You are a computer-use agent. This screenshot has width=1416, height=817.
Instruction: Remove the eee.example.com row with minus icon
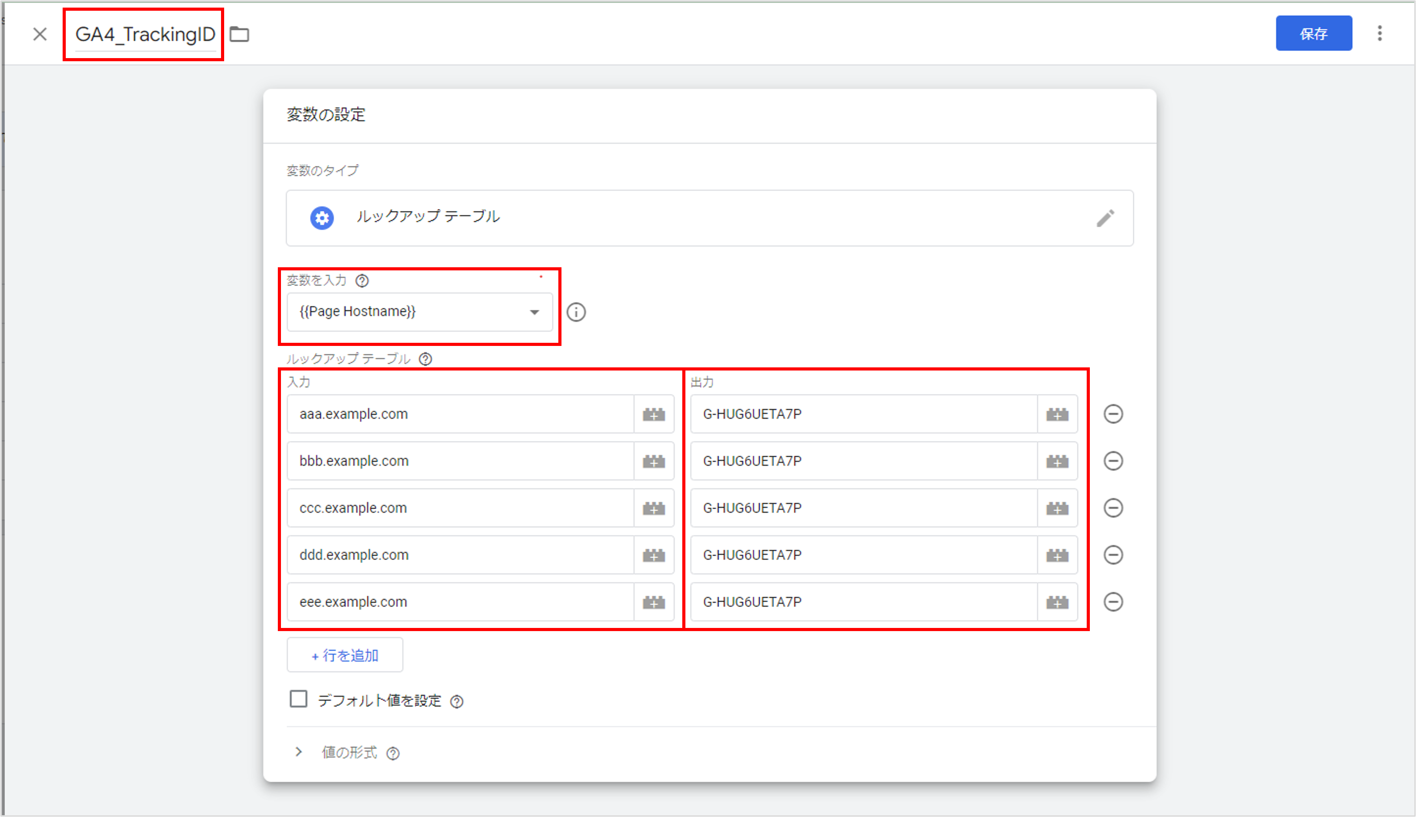[1113, 602]
